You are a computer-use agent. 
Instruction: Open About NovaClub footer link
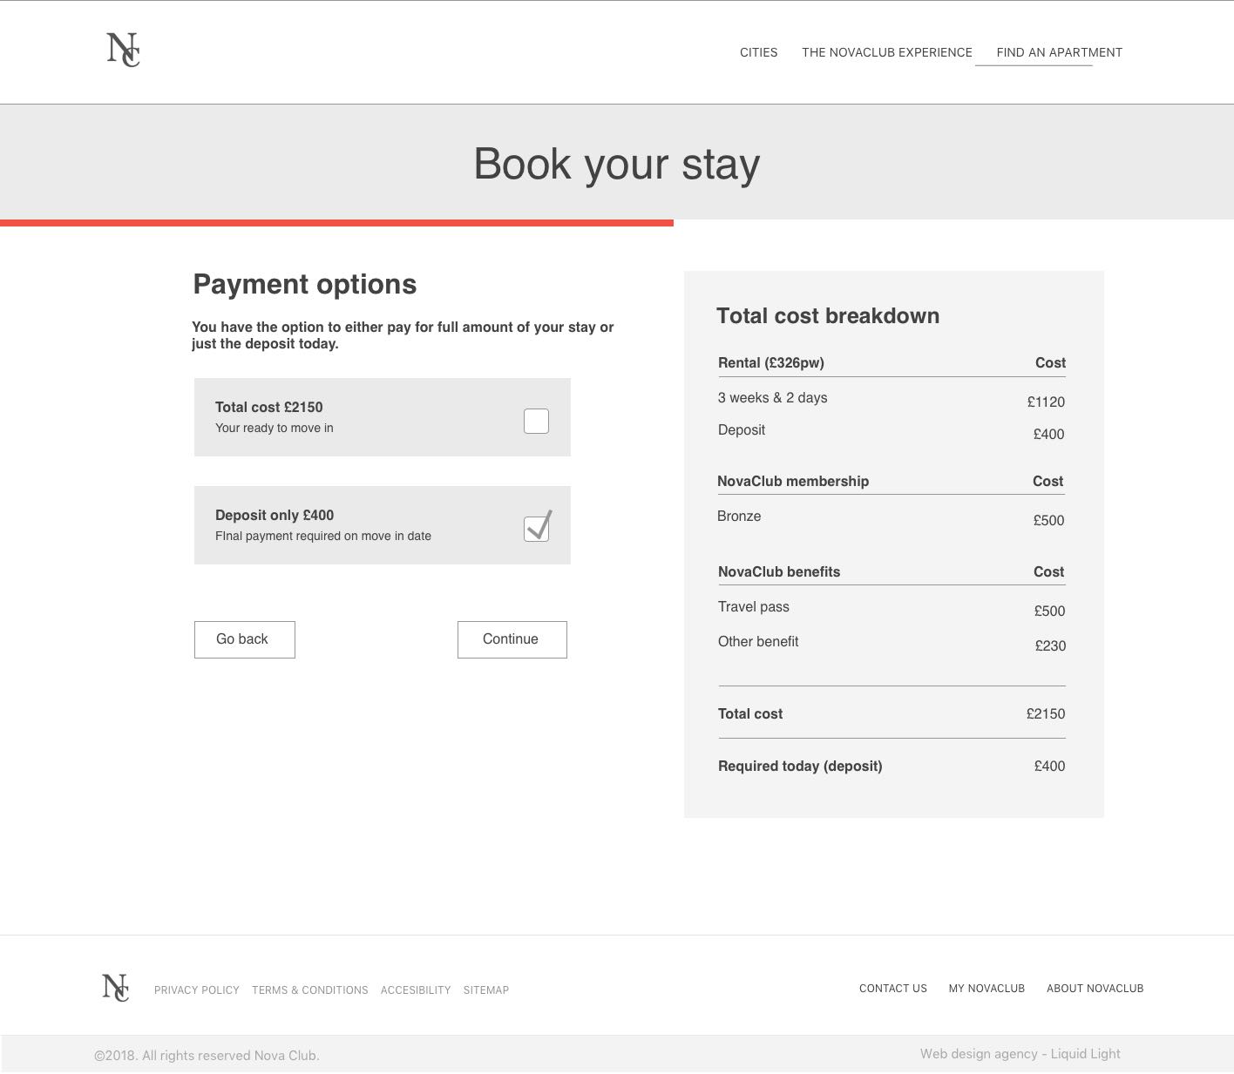point(1095,989)
